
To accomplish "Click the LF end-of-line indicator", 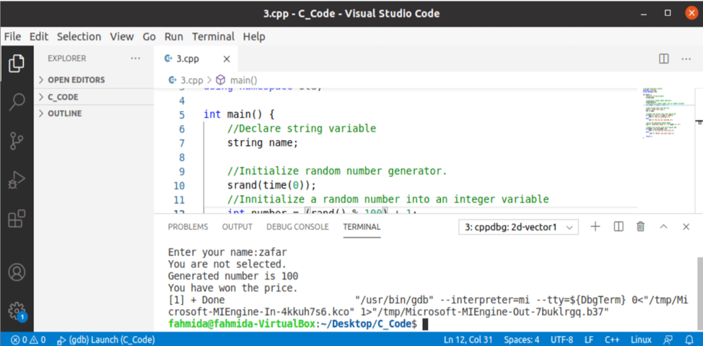I will pos(589,339).
